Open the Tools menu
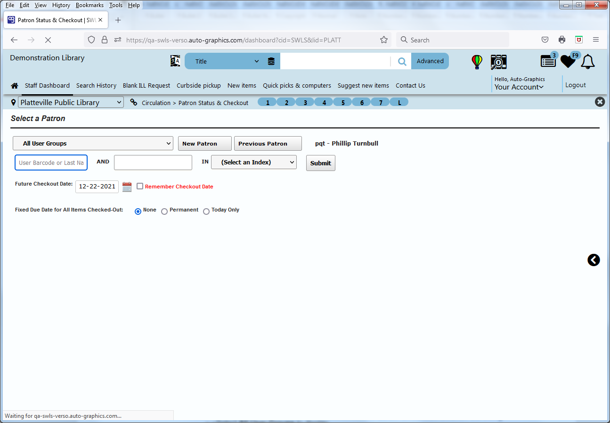The image size is (610, 423). [x=115, y=5]
